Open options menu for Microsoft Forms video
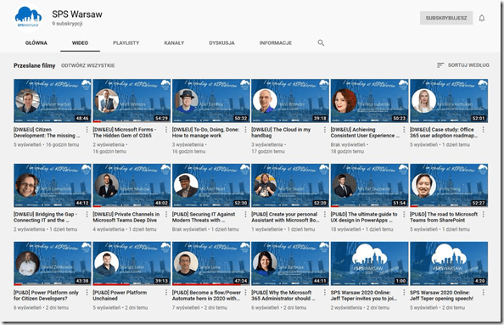 click(x=166, y=130)
